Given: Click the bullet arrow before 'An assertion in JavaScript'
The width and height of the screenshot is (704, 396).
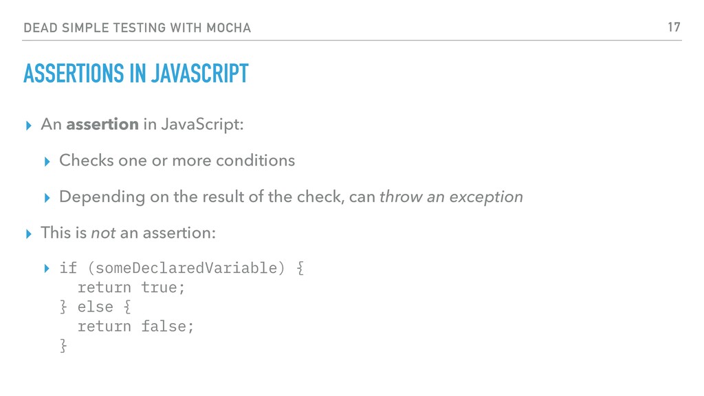Looking at the screenshot, I should click(x=29, y=125).
